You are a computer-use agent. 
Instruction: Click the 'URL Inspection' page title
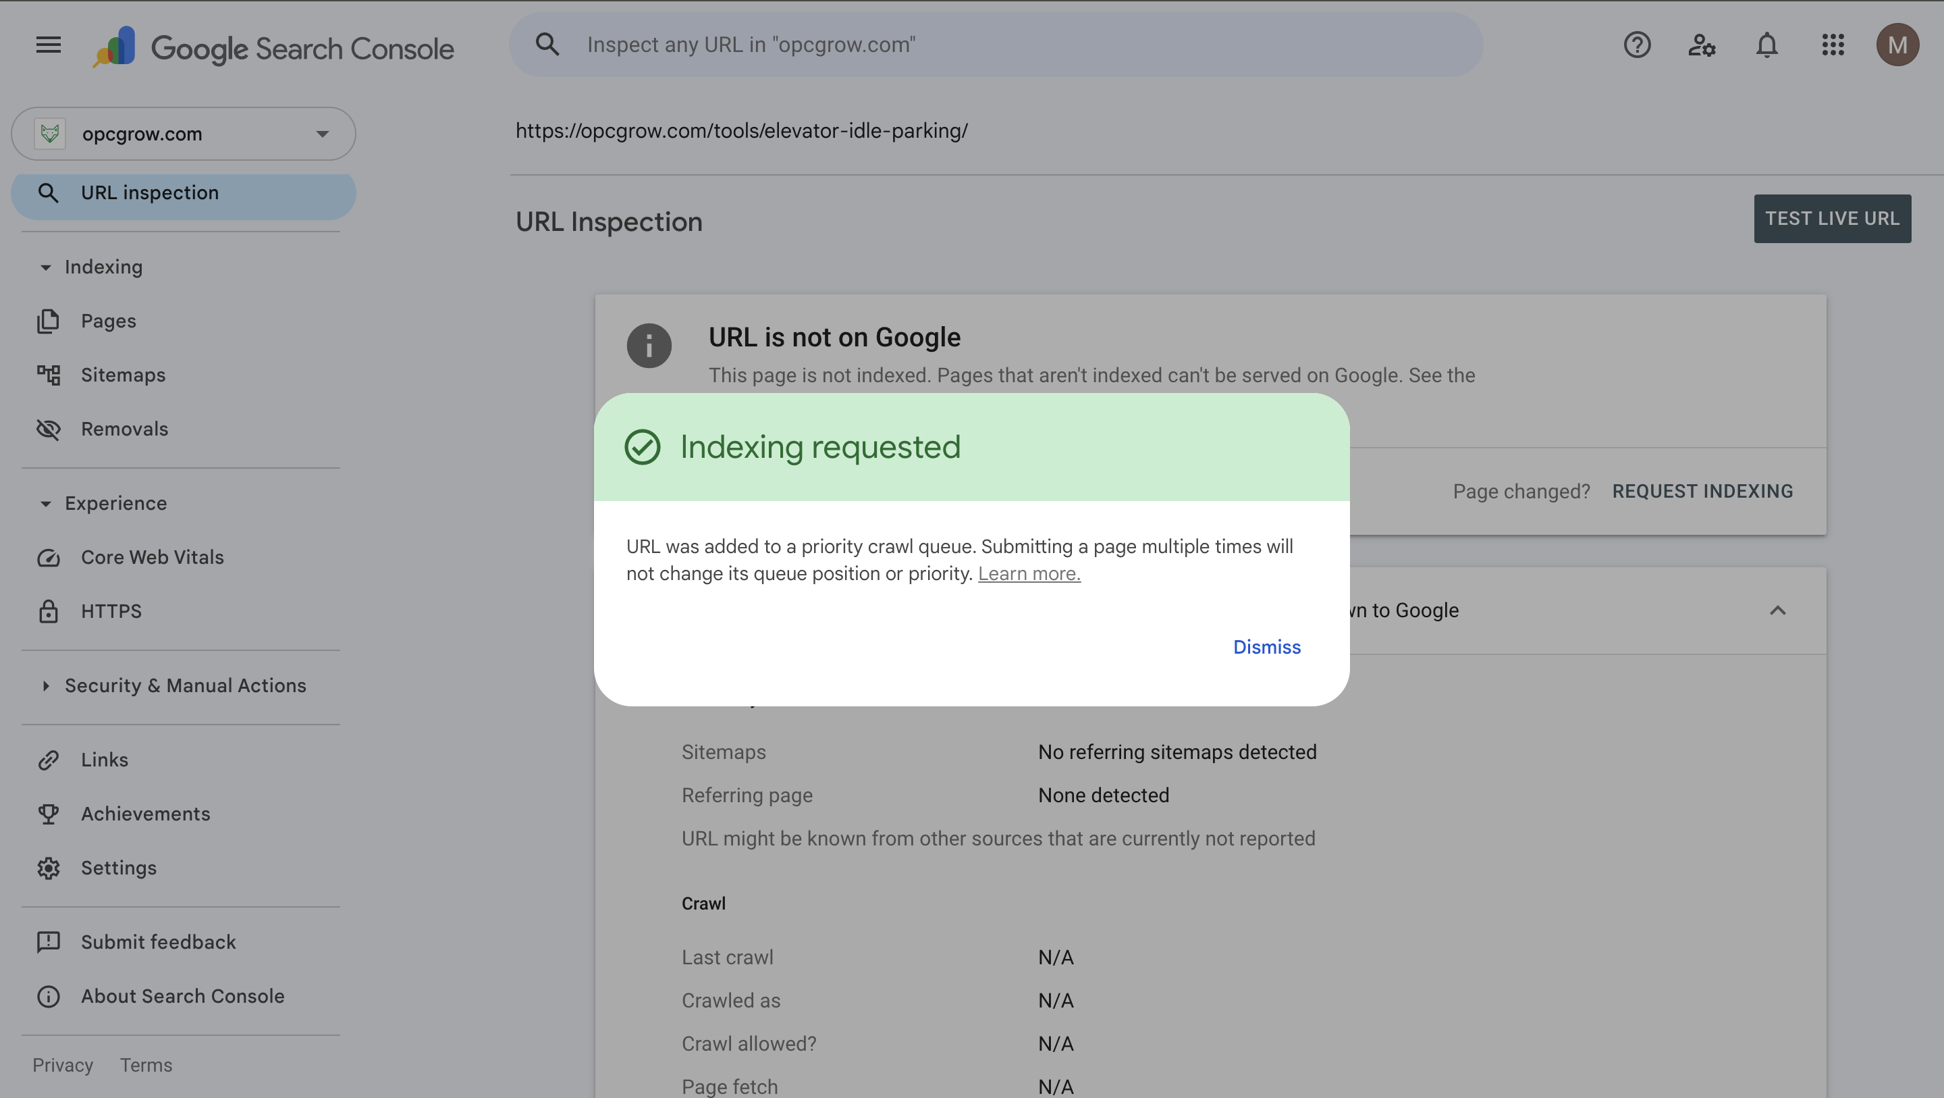coord(609,222)
